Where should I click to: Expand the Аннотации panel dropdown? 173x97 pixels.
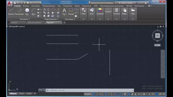(70, 19)
